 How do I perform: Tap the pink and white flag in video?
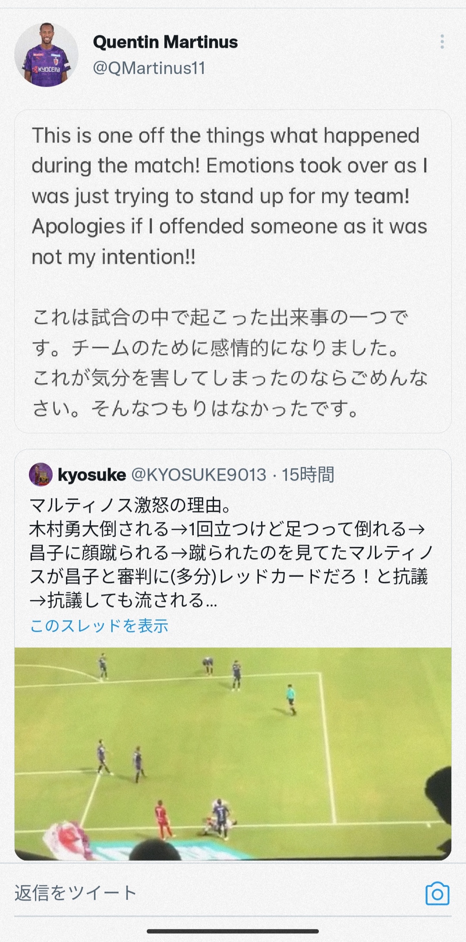(x=65, y=837)
